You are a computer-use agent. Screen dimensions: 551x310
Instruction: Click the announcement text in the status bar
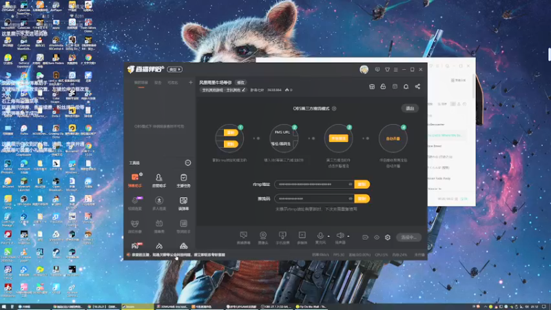[178, 255]
